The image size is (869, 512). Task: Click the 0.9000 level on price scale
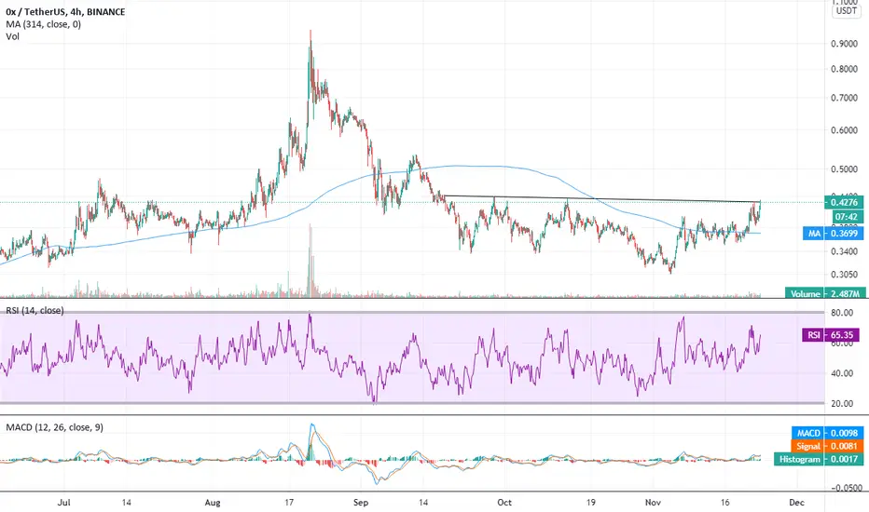tap(845, 44)
